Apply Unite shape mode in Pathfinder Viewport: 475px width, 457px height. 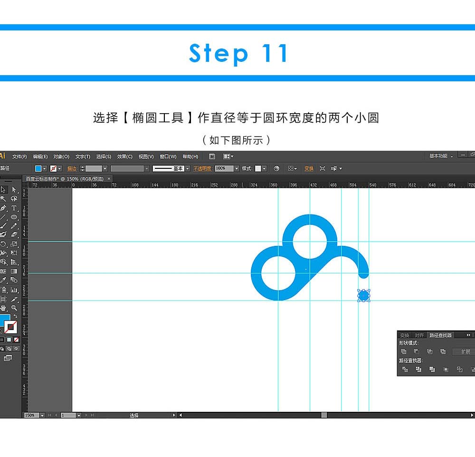click(403, 351)
